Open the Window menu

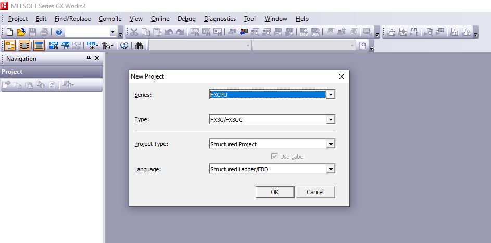coord(275,19)
